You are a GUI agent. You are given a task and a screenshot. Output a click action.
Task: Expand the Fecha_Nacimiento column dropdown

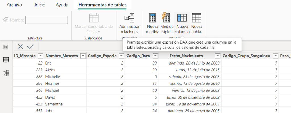pyautogui.click(x=217, y=56)
